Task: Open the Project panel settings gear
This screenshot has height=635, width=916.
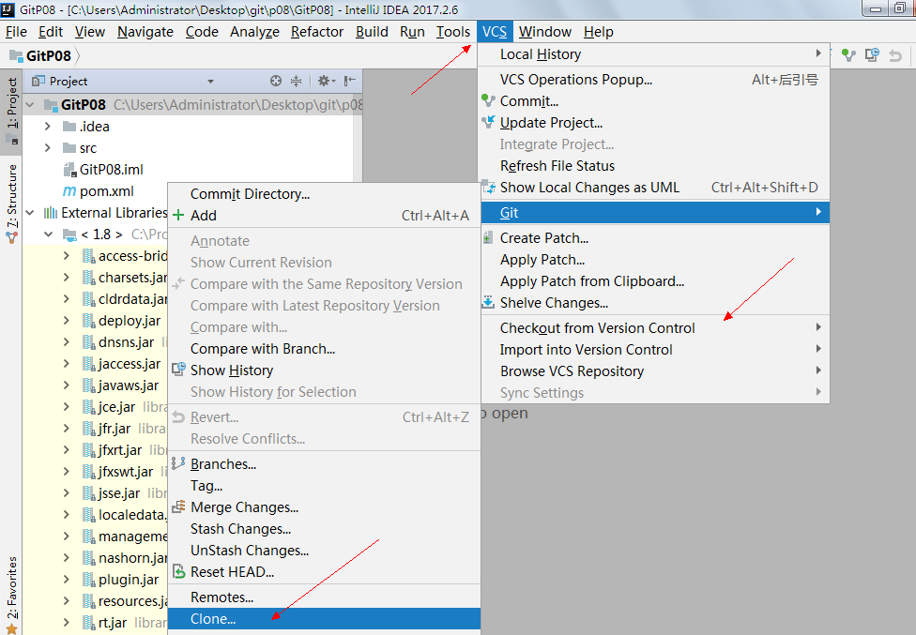Action: (x=324, y=82)
